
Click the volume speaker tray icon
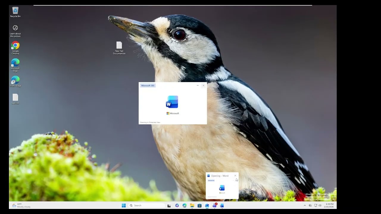[320, 205]
